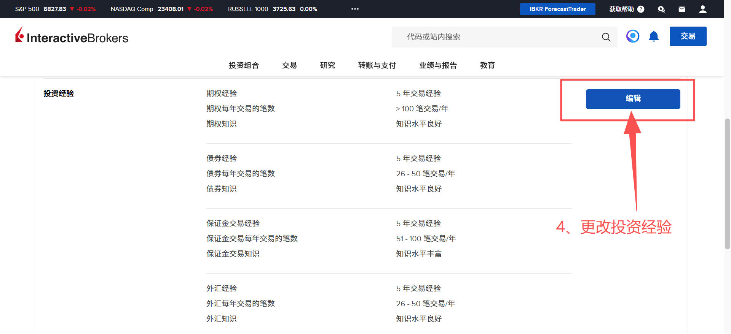731x334 pixels.
Task: Open the 交易 navigation menu
Action: tap(289, 65)
